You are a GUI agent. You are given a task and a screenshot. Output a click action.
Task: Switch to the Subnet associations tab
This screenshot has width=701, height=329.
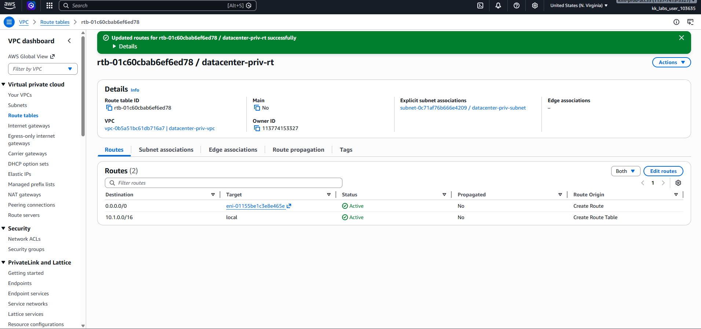pos(166,150)
